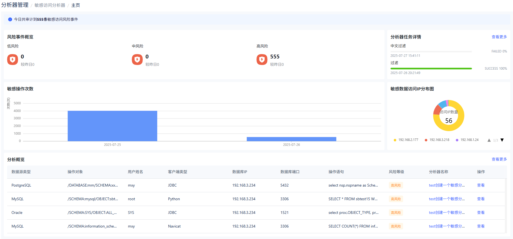The height and width of the screenshot is (239, 513).
Task: Click the root user name cell
Action: click(132, 199)
